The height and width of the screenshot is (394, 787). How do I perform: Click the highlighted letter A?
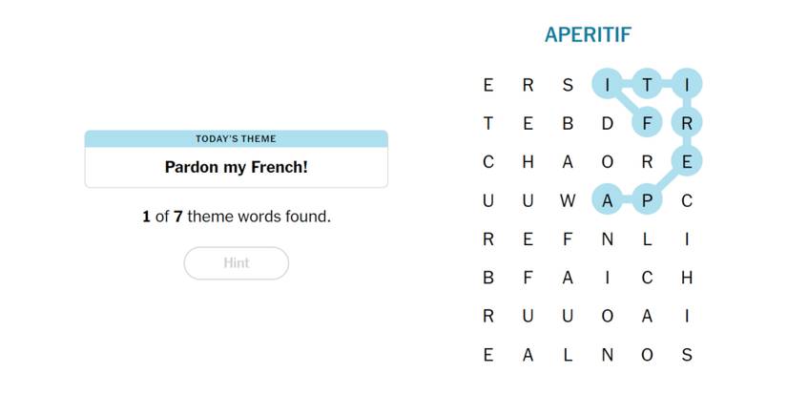click(x=607, y=201)
